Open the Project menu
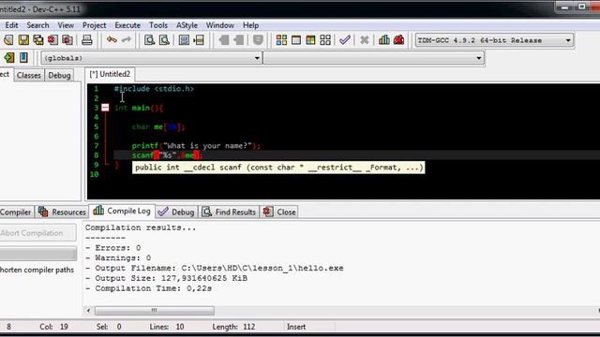 [x=94, y=25]
